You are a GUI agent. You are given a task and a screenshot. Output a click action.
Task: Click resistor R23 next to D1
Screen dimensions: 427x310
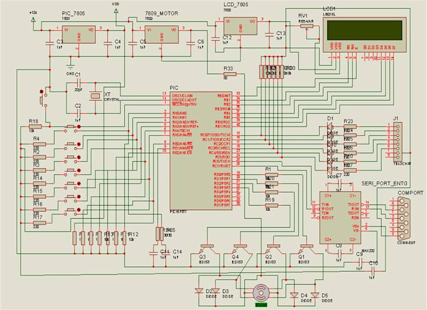pyautogui.click(x=350, y=126)
